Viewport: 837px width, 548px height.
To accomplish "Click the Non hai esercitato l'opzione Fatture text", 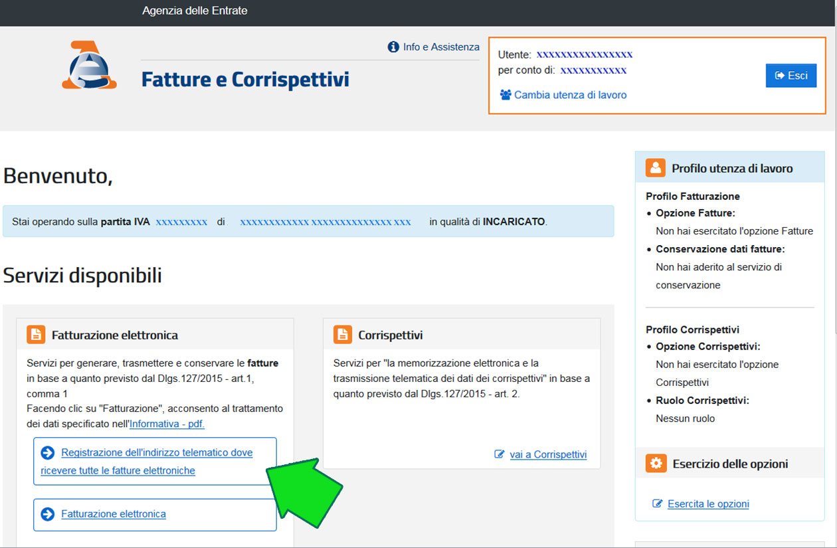I will (734, 231).
